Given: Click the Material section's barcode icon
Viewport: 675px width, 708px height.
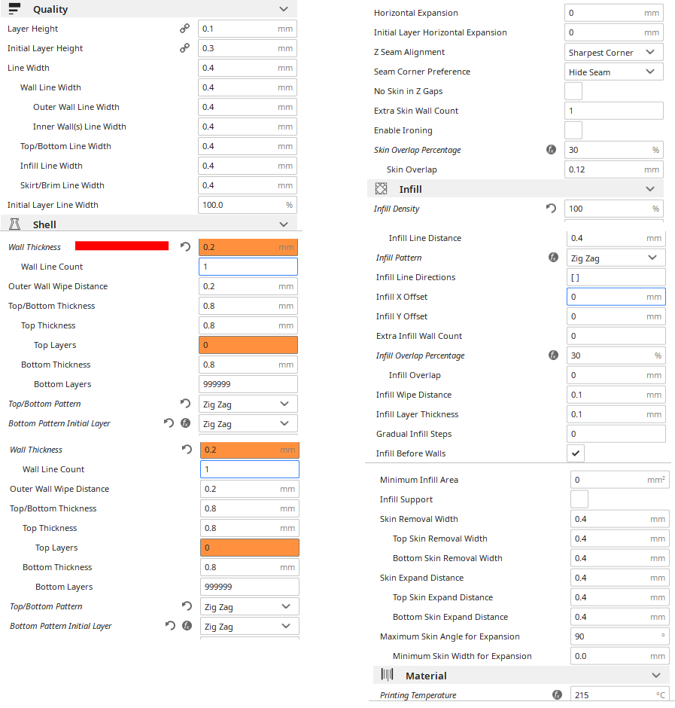Looking at the screenshot, I should (x=387, y=676).
